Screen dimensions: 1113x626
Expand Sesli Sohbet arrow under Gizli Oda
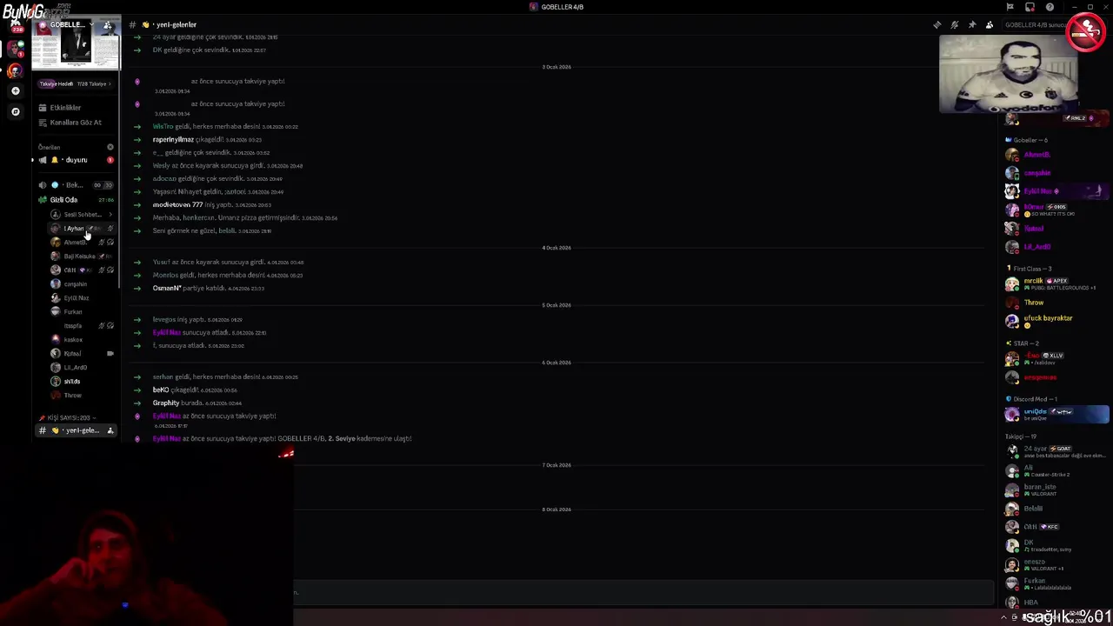110,214
